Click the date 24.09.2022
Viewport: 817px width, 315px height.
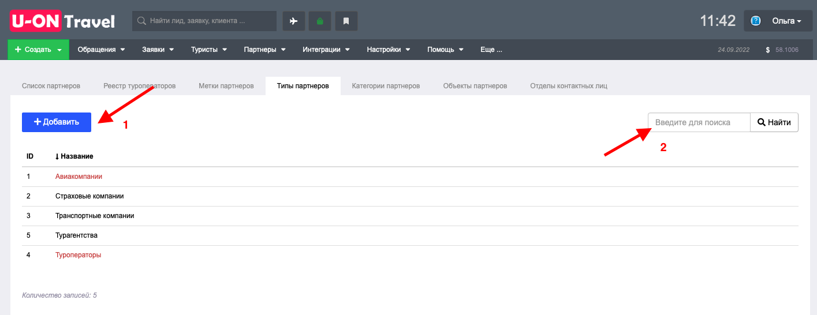coord(733,50)
